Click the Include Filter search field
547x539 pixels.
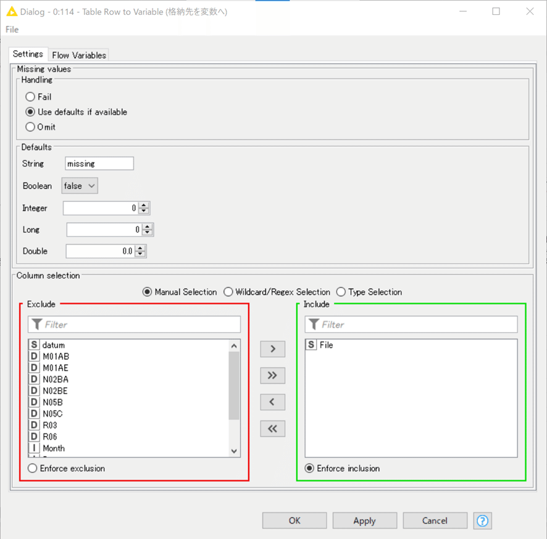click(411, 324)
